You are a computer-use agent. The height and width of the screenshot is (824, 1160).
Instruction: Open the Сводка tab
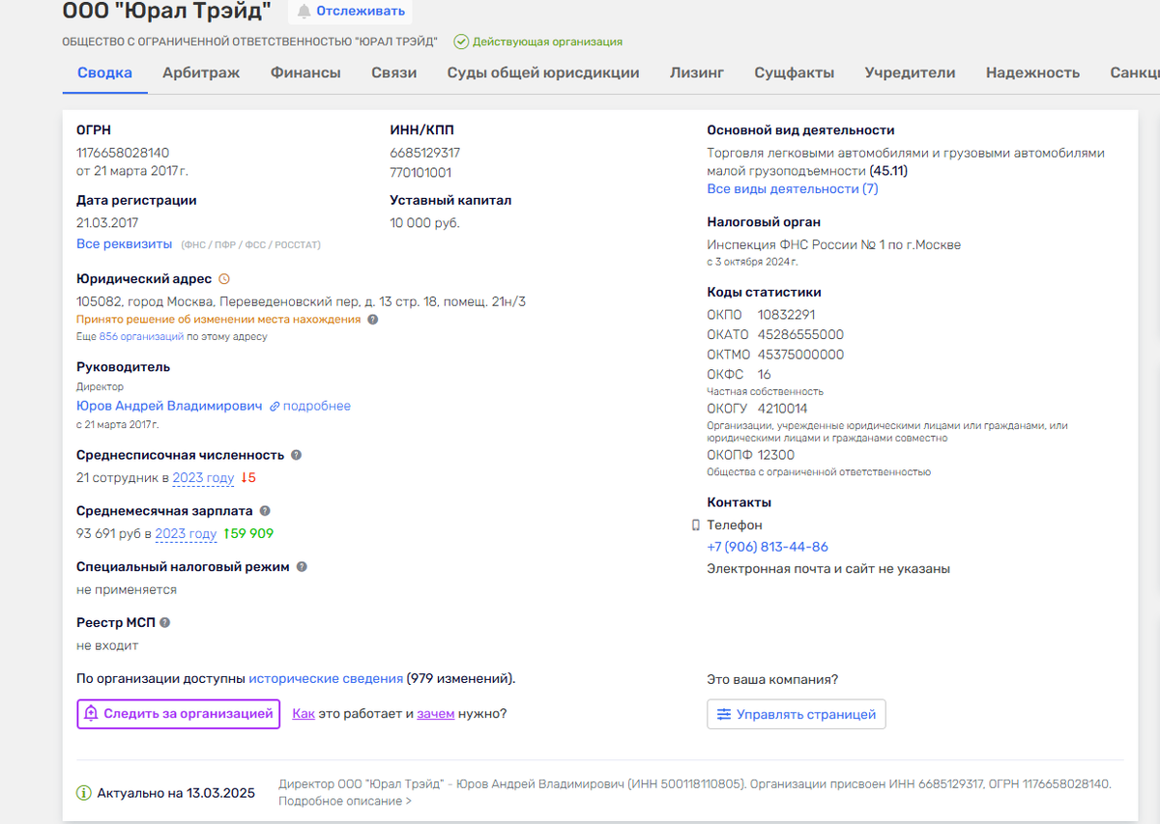105,72
